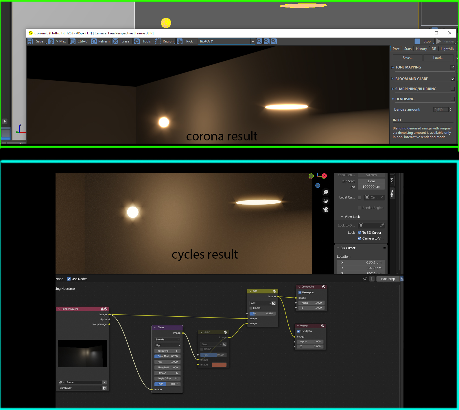Viewport: 459px width, 410px height.
Task: Open Glare quality High dropdown
Action: click(167, 345)
